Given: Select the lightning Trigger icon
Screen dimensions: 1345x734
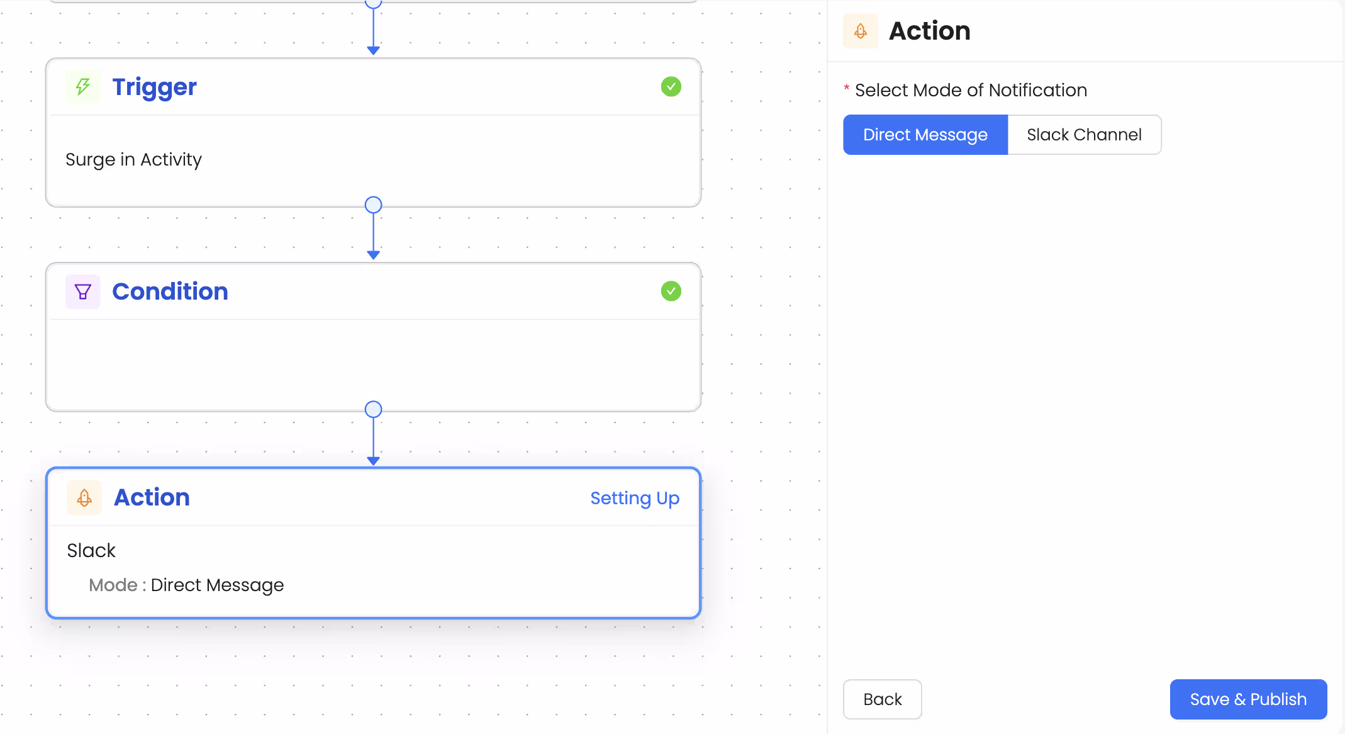Looking at the screenshot, I should tap(82, 87).
